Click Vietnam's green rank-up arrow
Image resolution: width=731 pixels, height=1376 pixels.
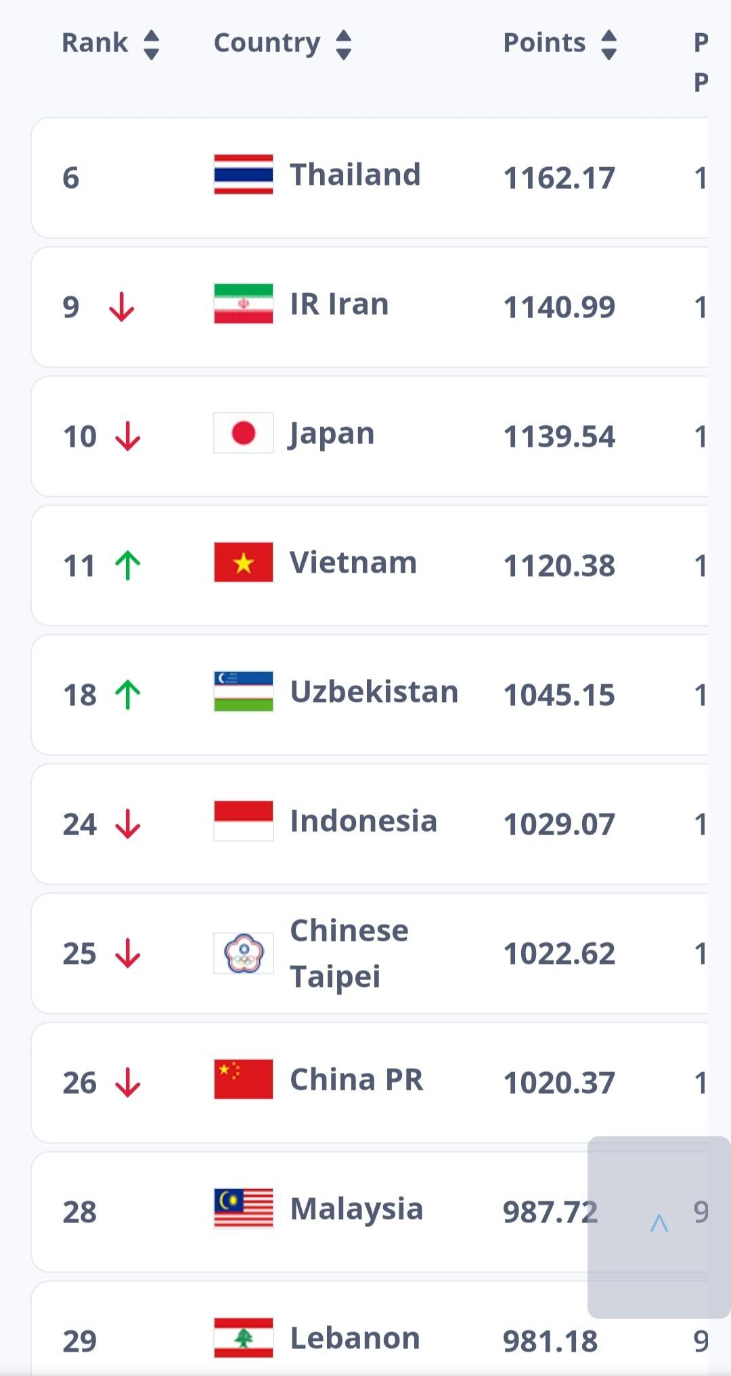coord(127,566)
